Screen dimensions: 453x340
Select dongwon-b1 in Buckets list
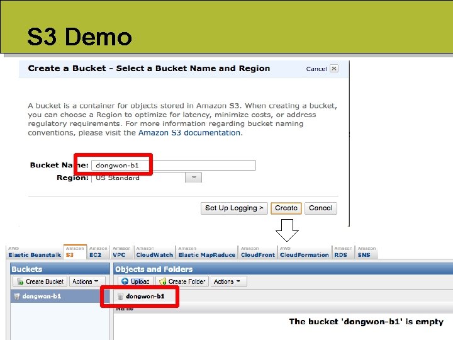coord(60,297)
